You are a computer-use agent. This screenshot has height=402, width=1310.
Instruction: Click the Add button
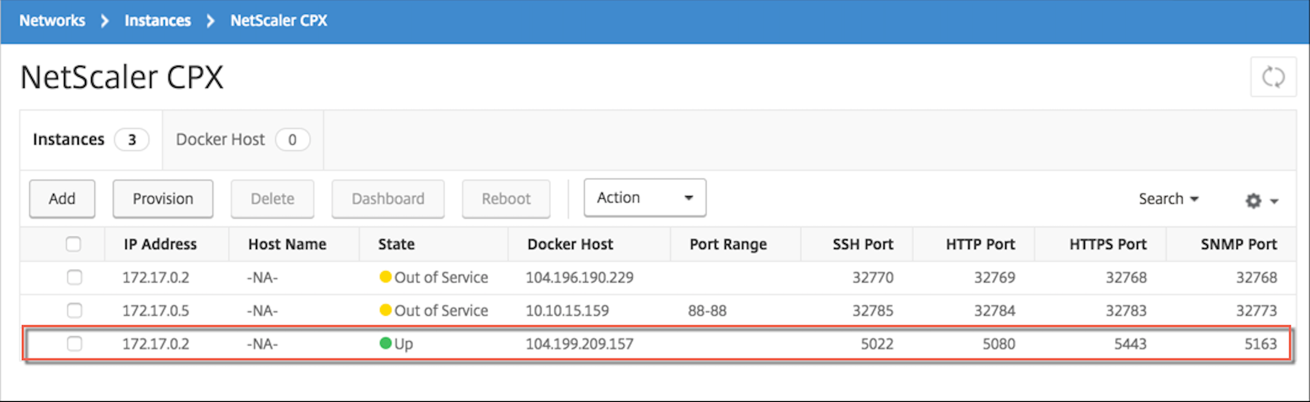[62, 198]
